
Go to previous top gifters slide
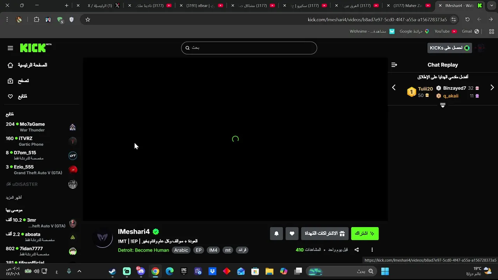pyautogui.click(x=394, y=87)
